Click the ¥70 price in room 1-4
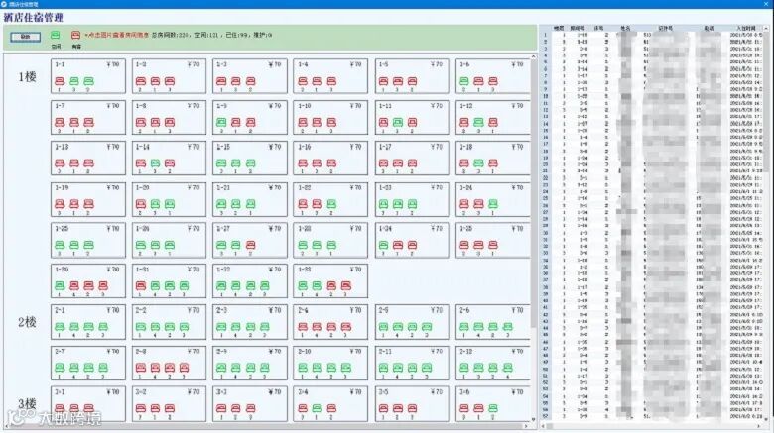The height and width of the screenshot is (433, 774). 355,64
